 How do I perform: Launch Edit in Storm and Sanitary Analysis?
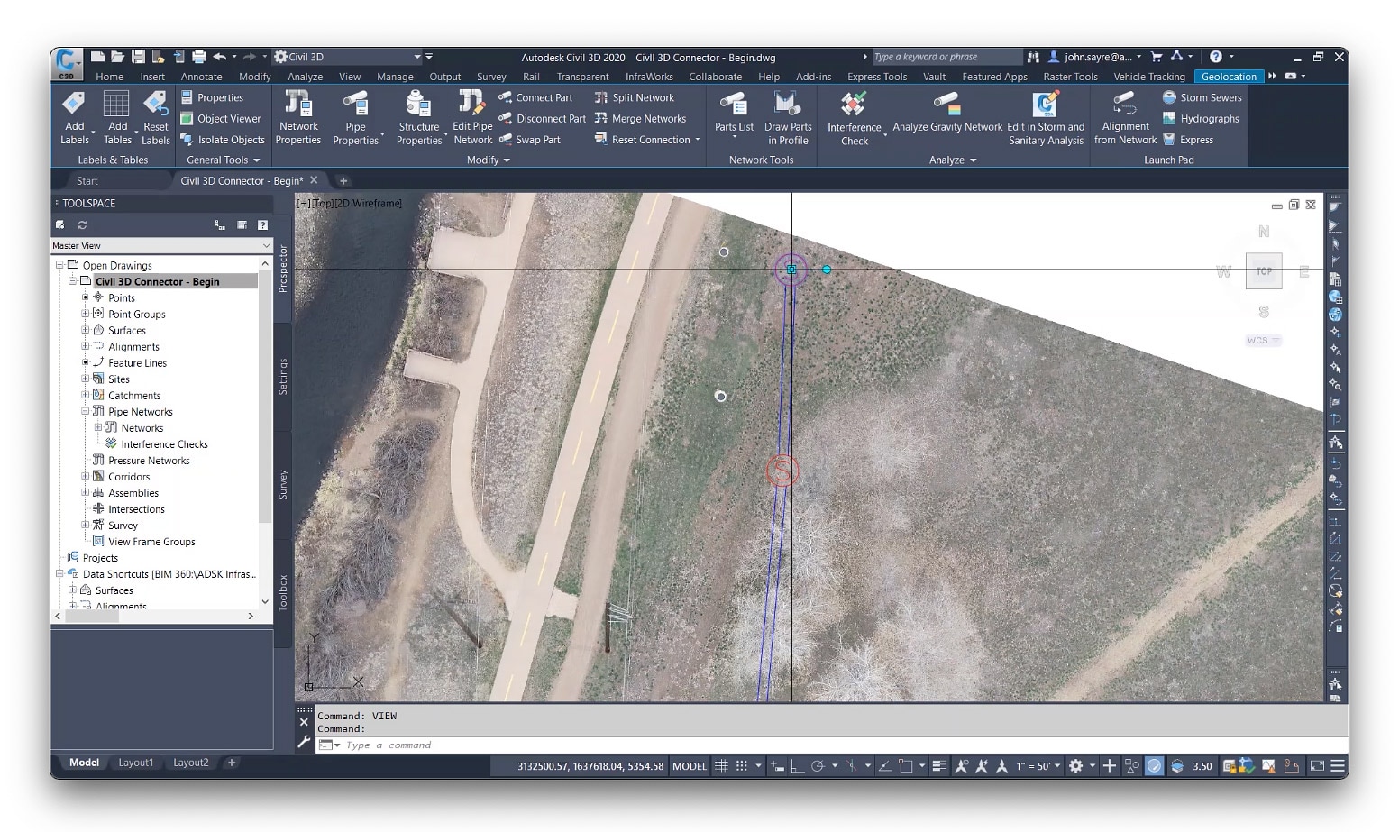[1045, 104]
